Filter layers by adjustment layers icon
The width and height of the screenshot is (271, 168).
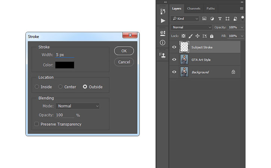point(212,19)
